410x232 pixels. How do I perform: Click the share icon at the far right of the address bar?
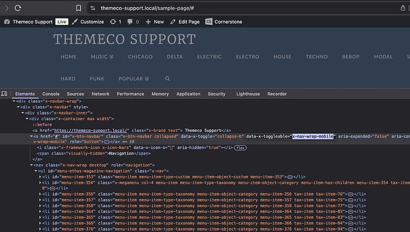[x=403, y=8]
